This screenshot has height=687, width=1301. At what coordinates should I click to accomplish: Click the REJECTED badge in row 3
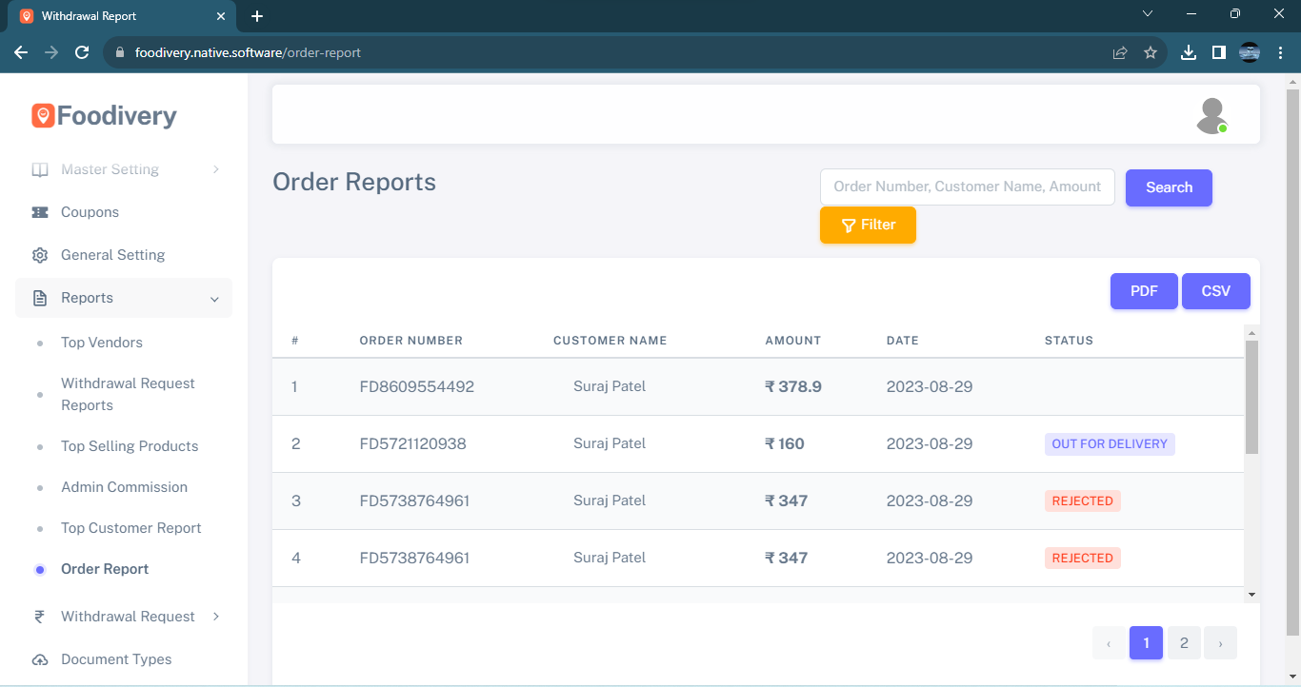(1083, 501)
